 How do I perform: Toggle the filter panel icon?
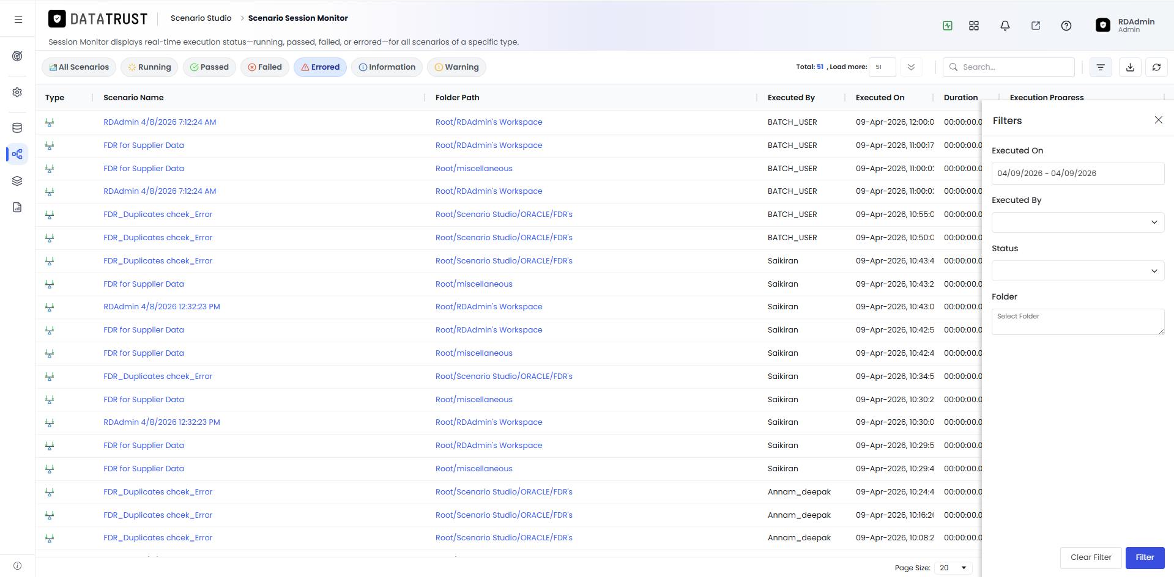pyautogui.click(x=1101, y=67)
